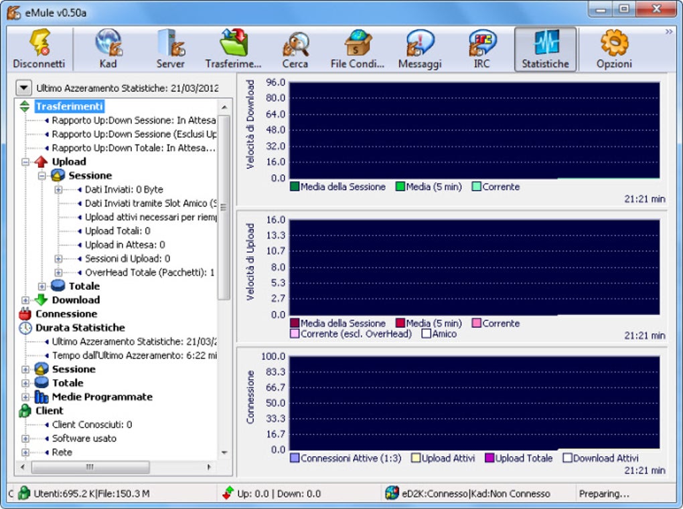683x509 pixels.
Task: Expand Totale under Durata Statistiche
Action: pos(25,383)
